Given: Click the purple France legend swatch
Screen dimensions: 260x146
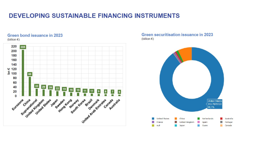Looking at the screenshot, I should (153, 122).
